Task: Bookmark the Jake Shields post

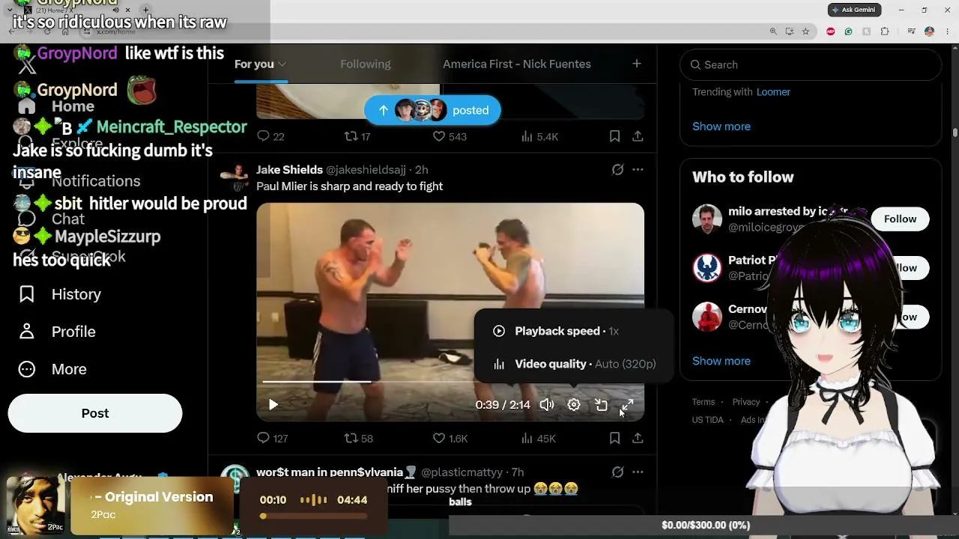Action: [x=614, y=438]
